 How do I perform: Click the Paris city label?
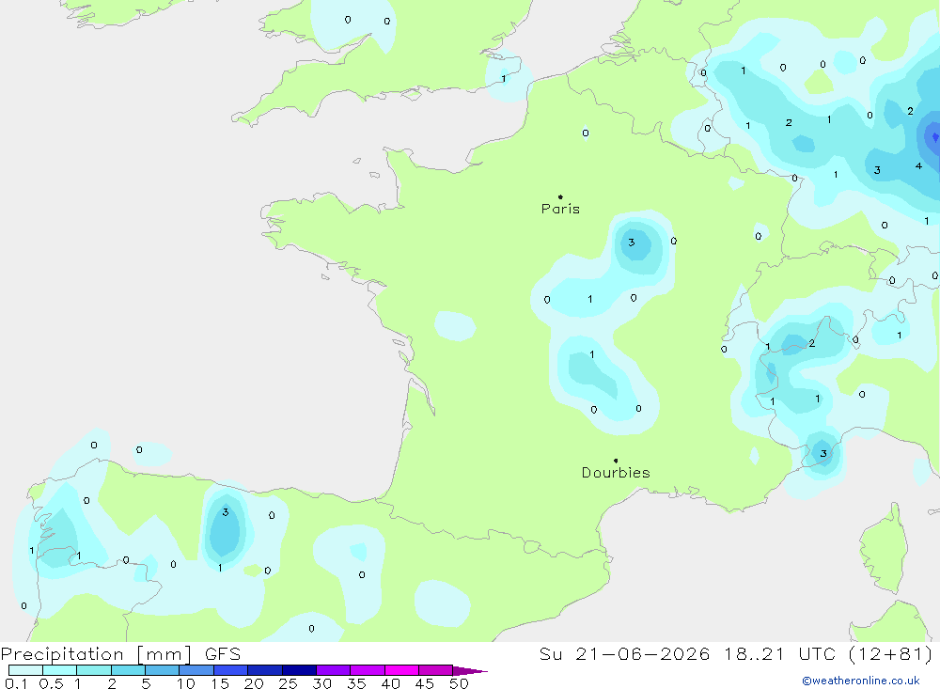(x=560, y=209)
